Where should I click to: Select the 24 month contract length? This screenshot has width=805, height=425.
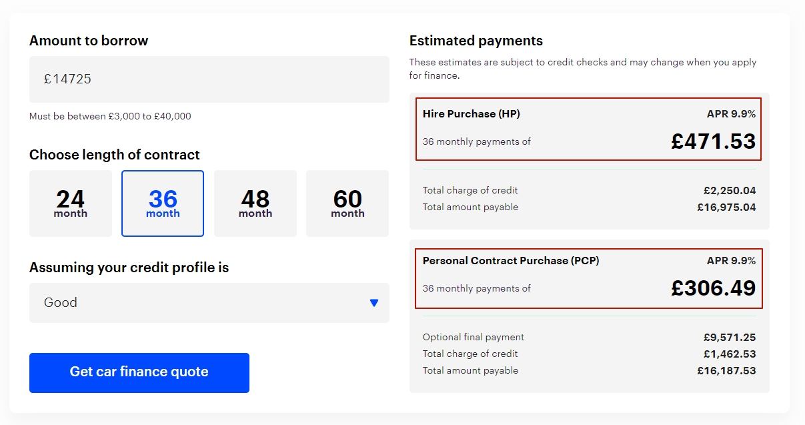tap(71, 203)
